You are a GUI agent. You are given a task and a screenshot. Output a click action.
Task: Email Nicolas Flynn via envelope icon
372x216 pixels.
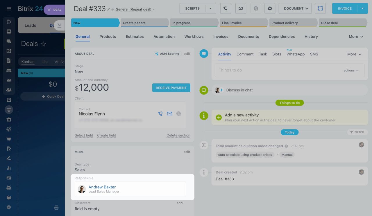(169, 114)
